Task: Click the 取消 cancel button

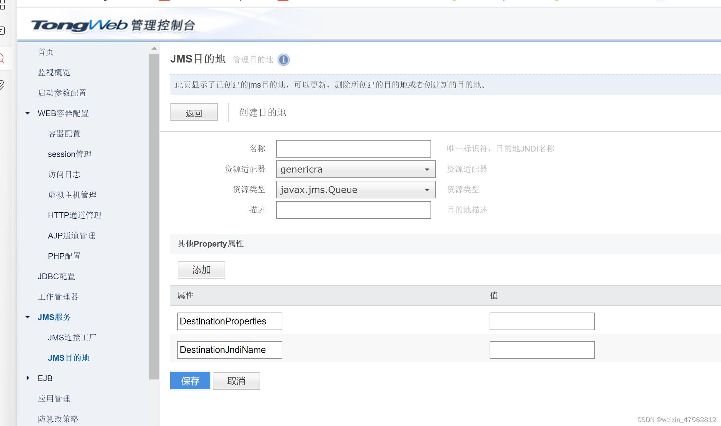Action: [x=236, y=381]
